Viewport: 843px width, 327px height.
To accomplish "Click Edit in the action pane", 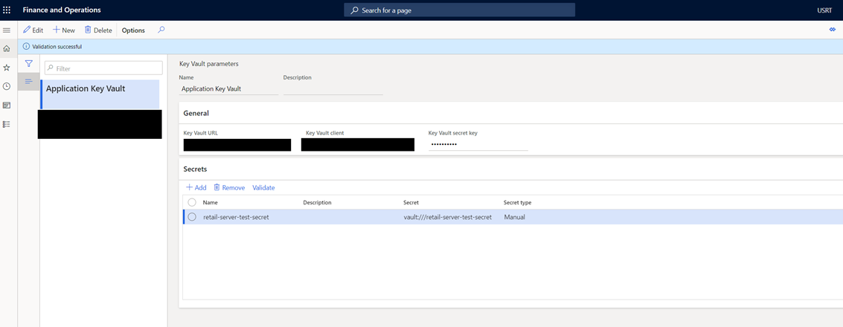I will click(x=33, y=30).
